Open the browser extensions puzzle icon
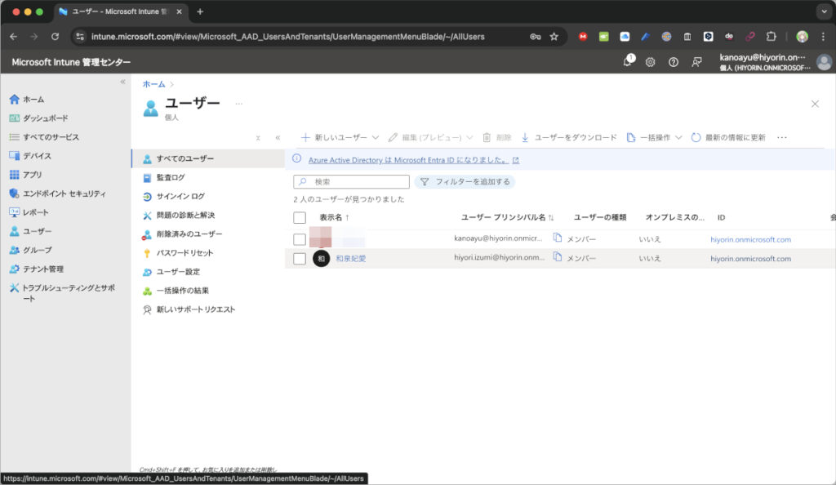Screen dimensions: 836x485 pos(771,37)
